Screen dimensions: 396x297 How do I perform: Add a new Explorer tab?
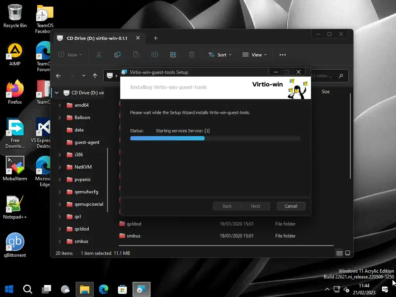tap(155, 38)
